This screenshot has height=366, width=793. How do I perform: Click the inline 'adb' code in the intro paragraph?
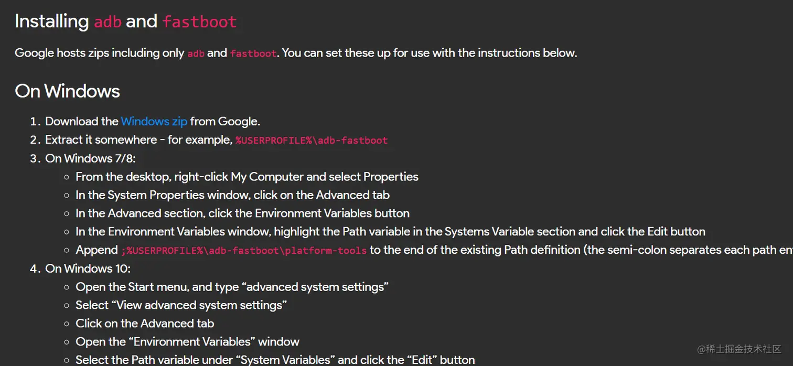point(196,53)
